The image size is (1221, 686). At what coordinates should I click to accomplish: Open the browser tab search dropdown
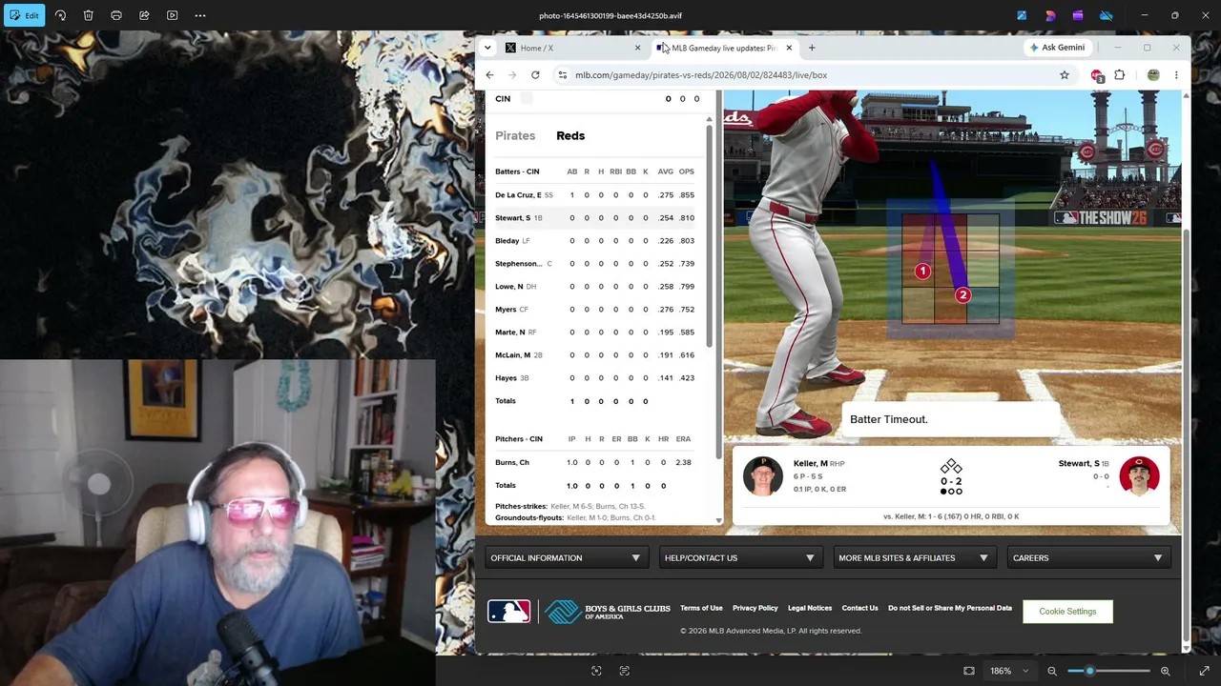[487, 48]
